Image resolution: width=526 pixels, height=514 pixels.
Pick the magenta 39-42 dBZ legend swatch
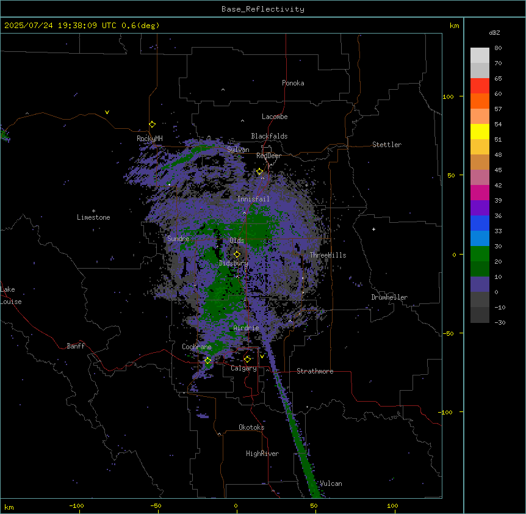click(x=480, y=192)
